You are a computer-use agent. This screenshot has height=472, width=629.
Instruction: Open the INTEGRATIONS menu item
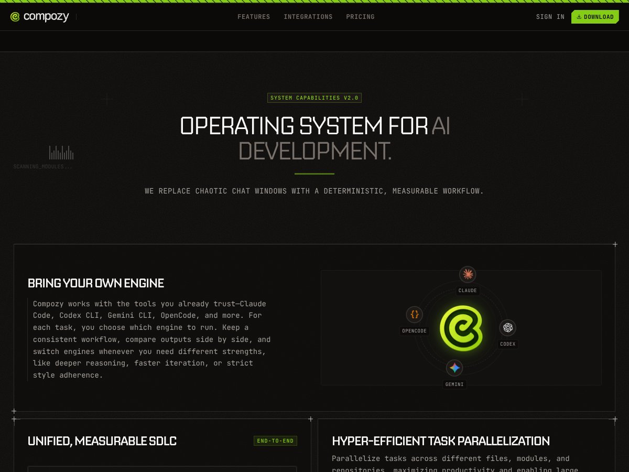click(x=308, y=16)
